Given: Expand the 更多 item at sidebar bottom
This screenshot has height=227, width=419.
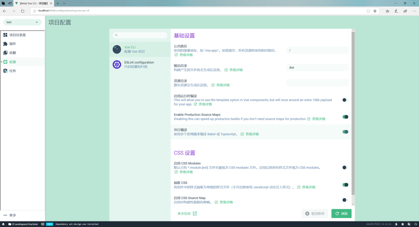Looking at the screenshot, I should point(11,215).
